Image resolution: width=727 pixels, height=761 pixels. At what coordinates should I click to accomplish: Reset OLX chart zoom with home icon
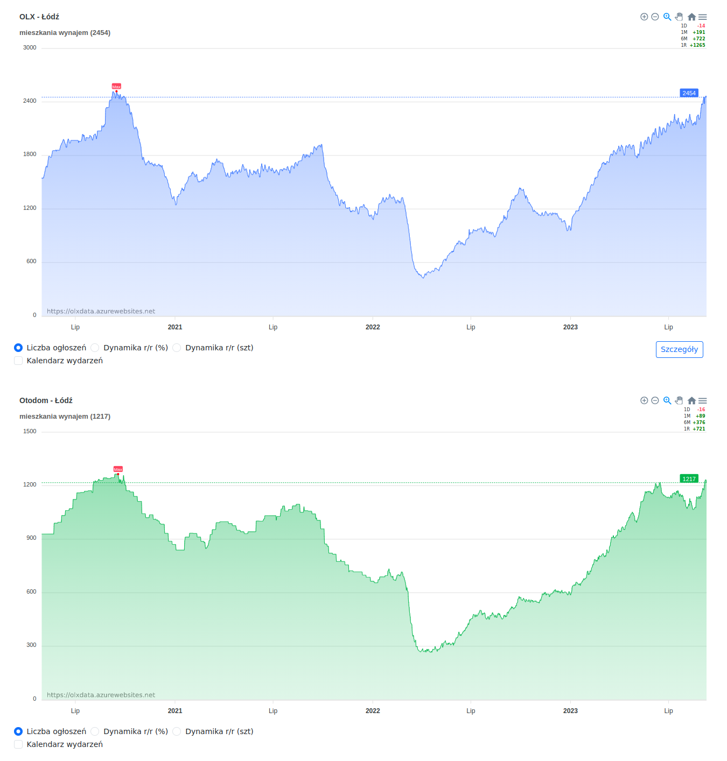point(691,17)
